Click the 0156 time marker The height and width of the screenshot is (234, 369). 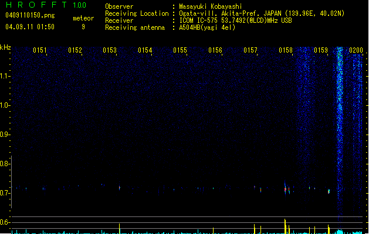click(215, 50)
